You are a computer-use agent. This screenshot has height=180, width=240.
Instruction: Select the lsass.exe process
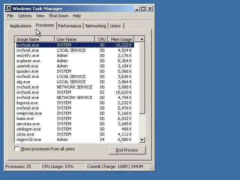coord(75,118)
